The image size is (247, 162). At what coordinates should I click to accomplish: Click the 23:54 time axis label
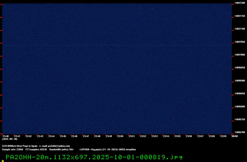coord(166,136)
